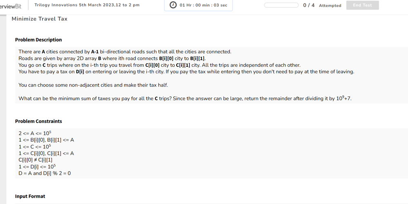Click the "What can be the minimum sum" question line
Image resolution: width=408 pixels, height=204 pixels.
[x=185, y=99]
